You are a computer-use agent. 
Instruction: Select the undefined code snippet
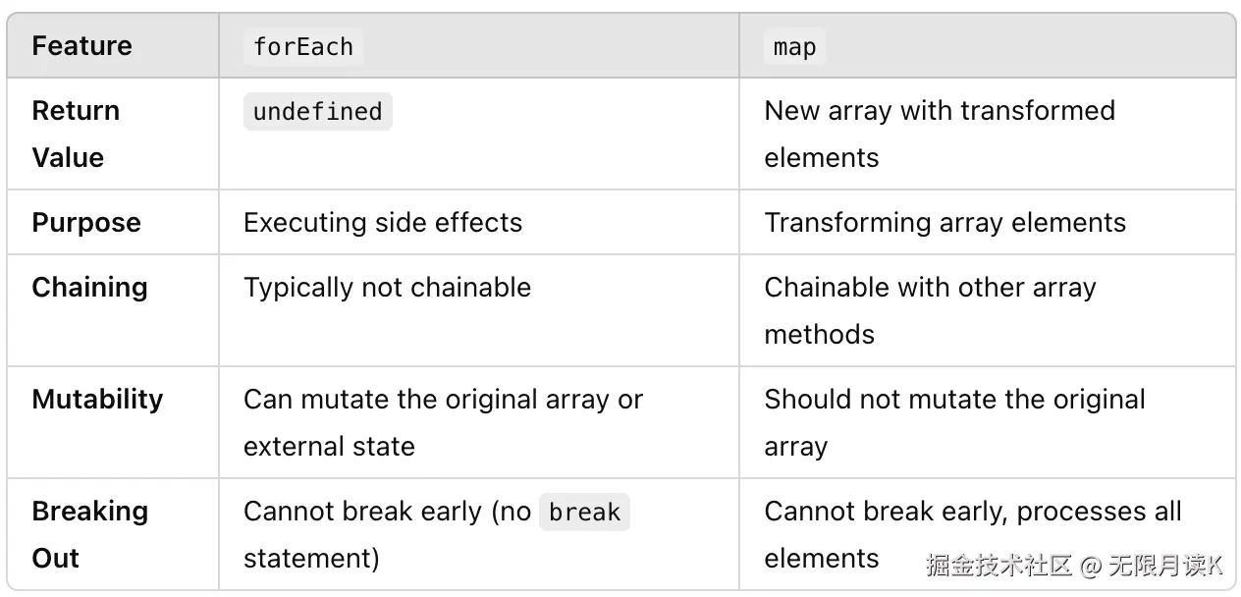pos(317,112)
